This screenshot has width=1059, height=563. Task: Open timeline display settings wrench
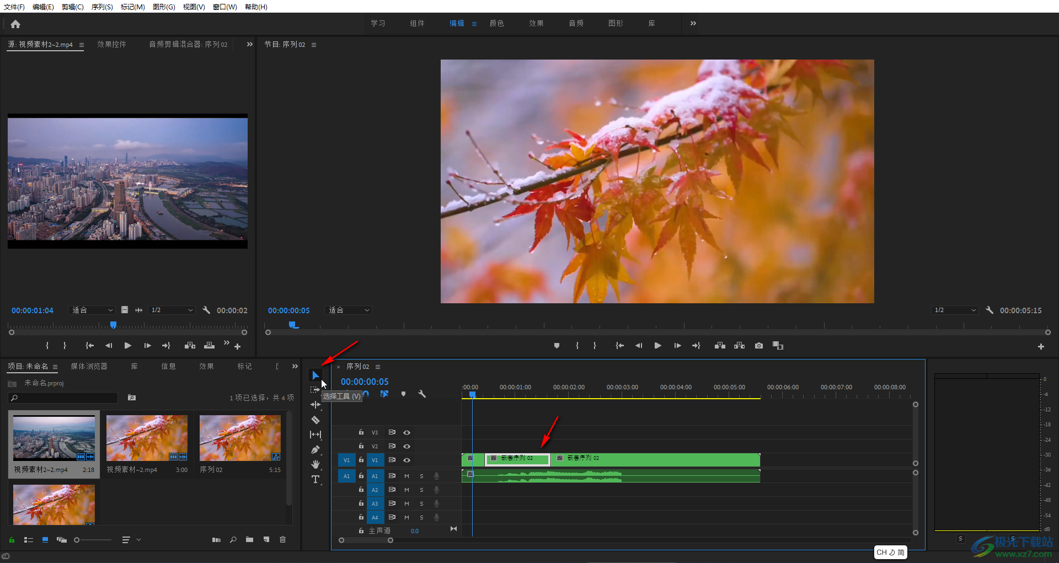pyautogui.click(x=422, y=394)
